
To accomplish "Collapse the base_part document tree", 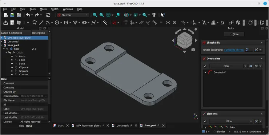I will coord(1,45).
